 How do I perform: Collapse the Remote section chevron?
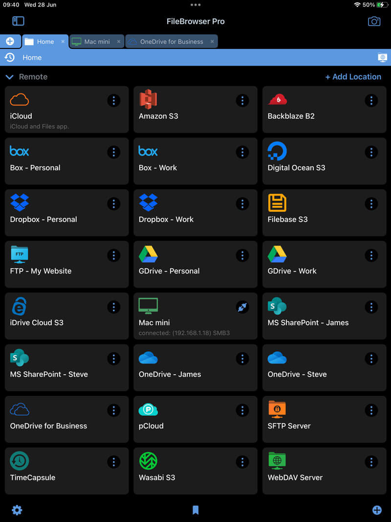tap(9, 77)
